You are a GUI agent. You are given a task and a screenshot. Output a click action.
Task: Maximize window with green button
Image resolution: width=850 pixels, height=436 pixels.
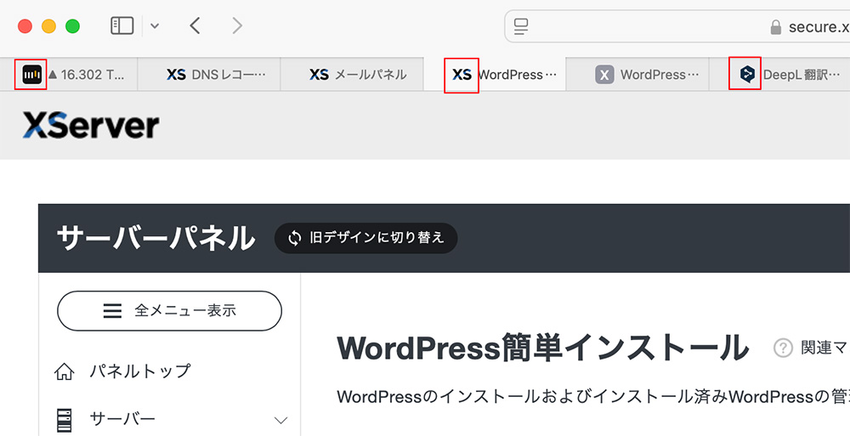point(72,26)
